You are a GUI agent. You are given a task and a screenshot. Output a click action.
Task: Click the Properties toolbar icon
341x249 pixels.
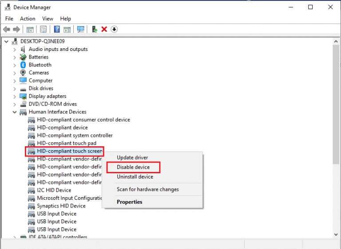click(44, 29)
